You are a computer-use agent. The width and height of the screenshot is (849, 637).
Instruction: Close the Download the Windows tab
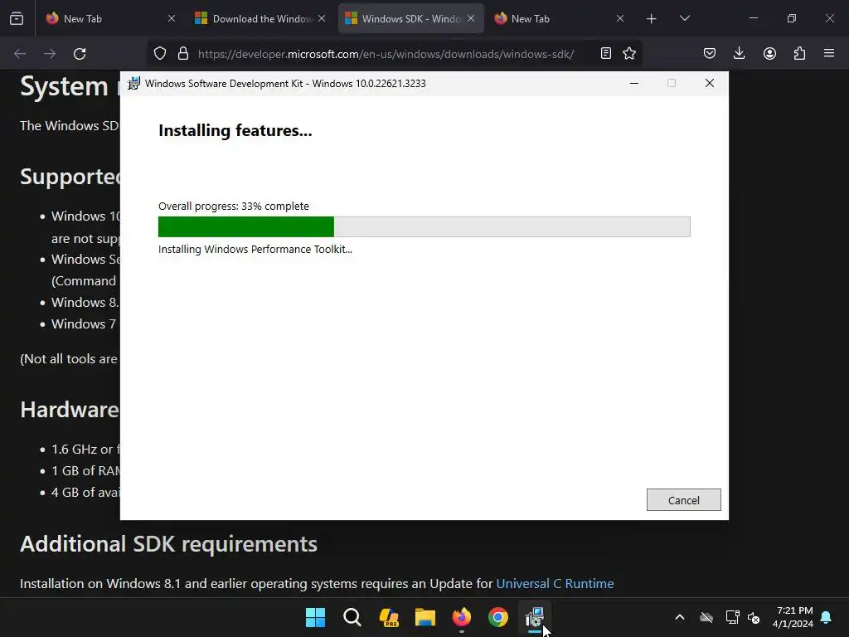pos(322,18)
